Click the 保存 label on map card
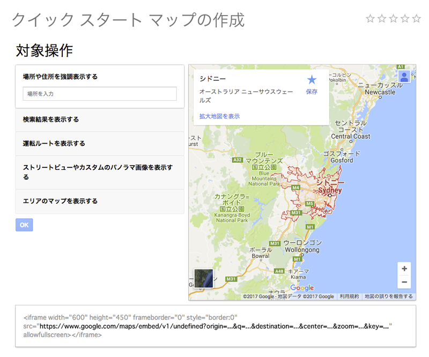 coord(312,92)
